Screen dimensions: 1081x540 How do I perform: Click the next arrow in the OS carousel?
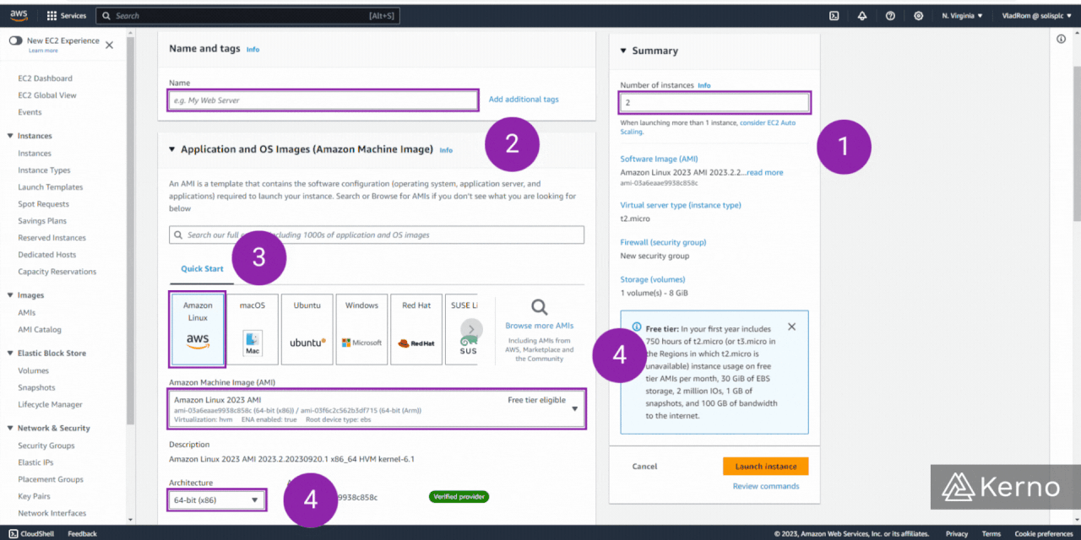(x=471, y=329)
